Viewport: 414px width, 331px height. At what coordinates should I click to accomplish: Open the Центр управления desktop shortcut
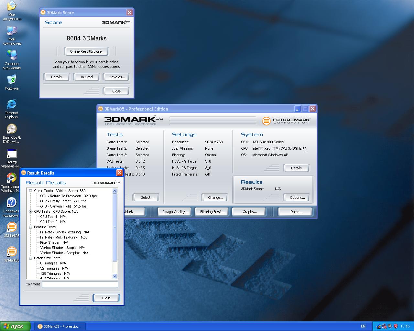[x=12, y=158]
